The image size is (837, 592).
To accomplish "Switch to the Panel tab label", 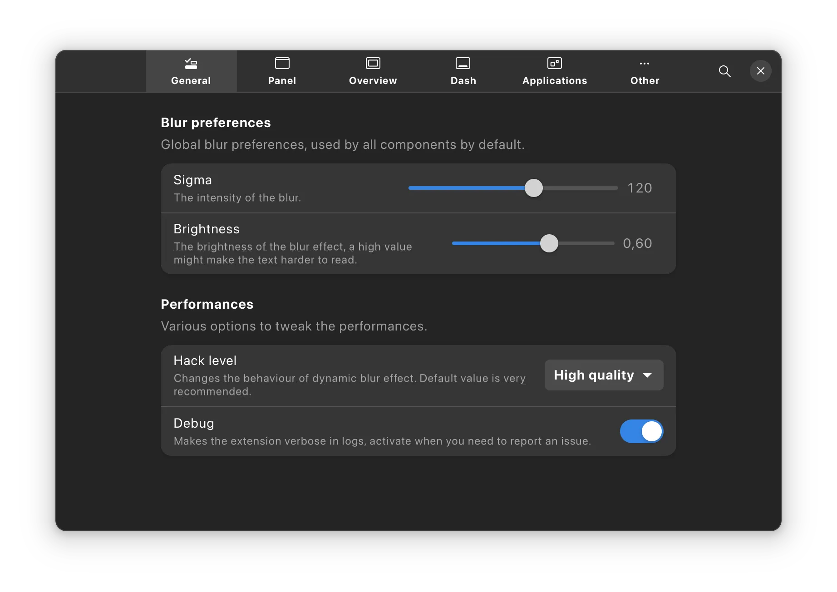I will 282,81.
